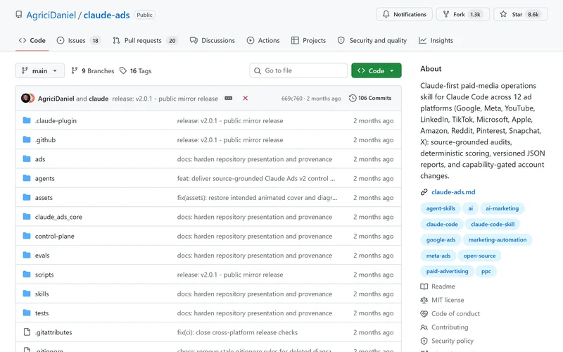Screen dimensions: 563x352
Task: Click the ppc topic tag
Action: [486, 271]
